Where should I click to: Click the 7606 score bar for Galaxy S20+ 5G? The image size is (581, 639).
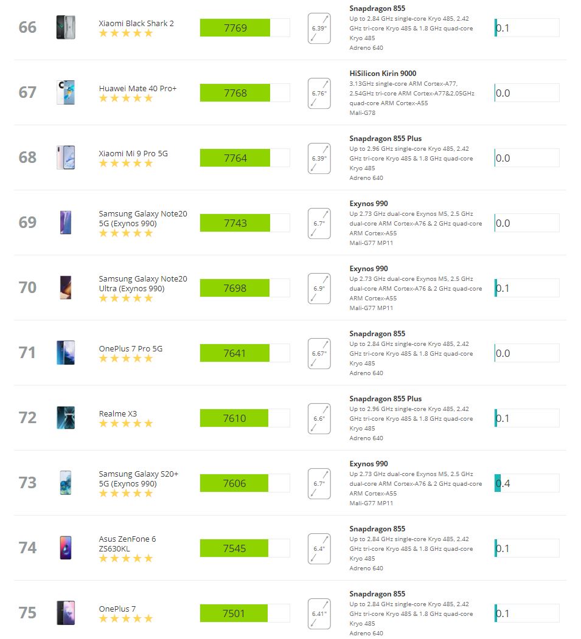pos(245,483)
